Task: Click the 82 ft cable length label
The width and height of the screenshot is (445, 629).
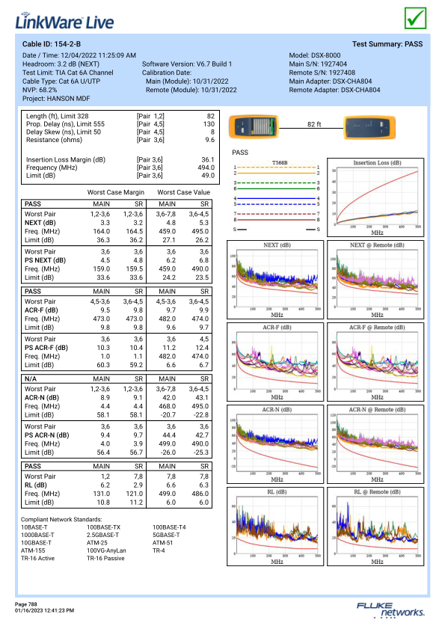Action: point(314,124)
